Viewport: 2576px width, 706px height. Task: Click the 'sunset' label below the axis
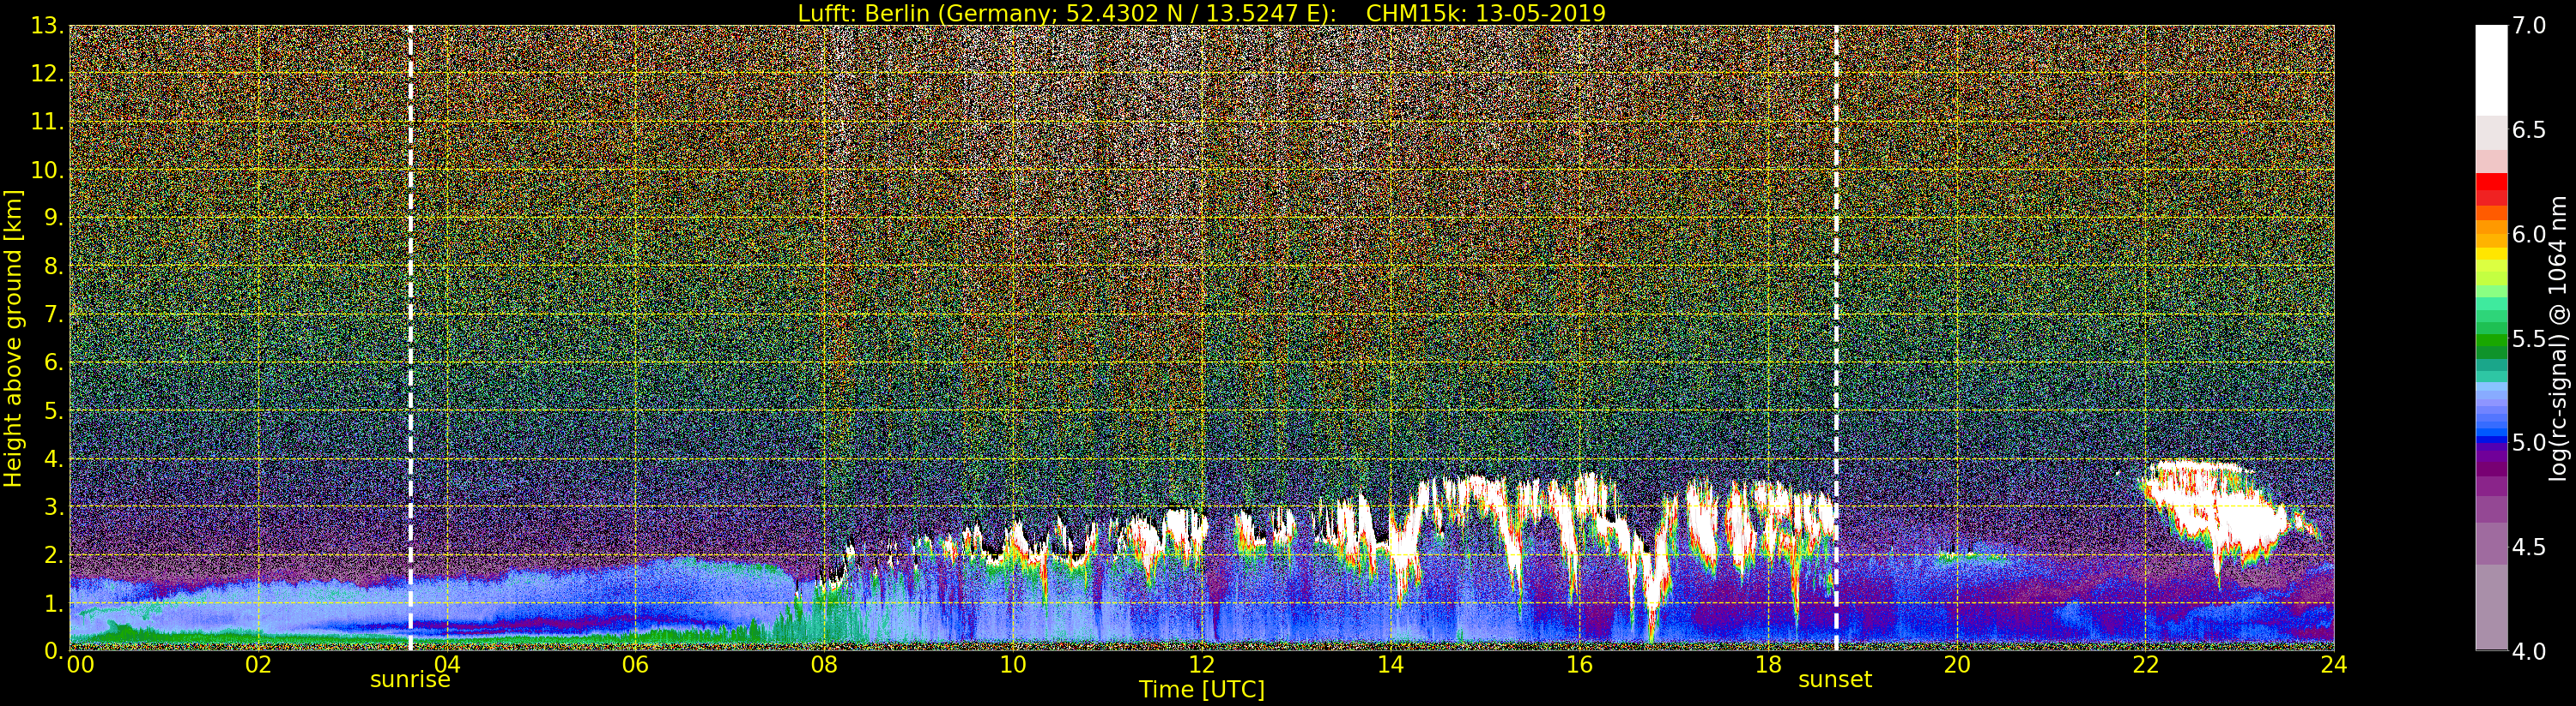pyautogui.click(x=1835, y=680)
